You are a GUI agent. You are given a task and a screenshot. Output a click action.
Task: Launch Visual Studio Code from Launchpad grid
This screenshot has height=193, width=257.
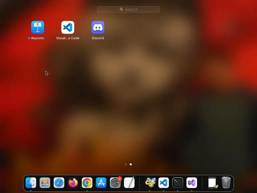(68, 27)
